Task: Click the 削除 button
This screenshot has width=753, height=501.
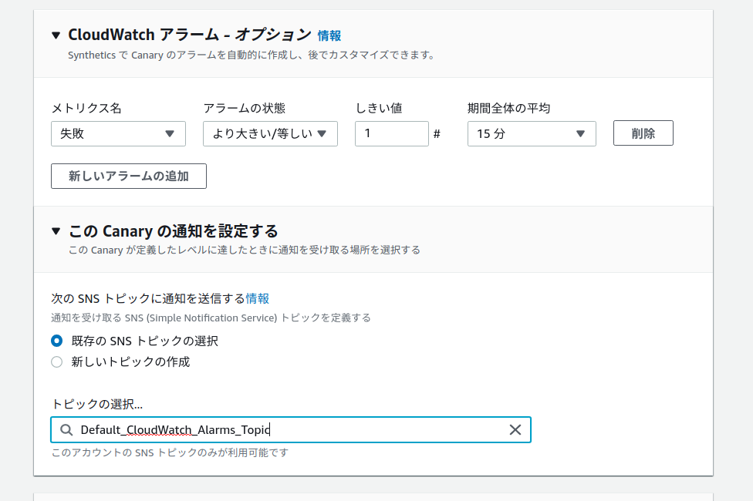Action: 643,133
